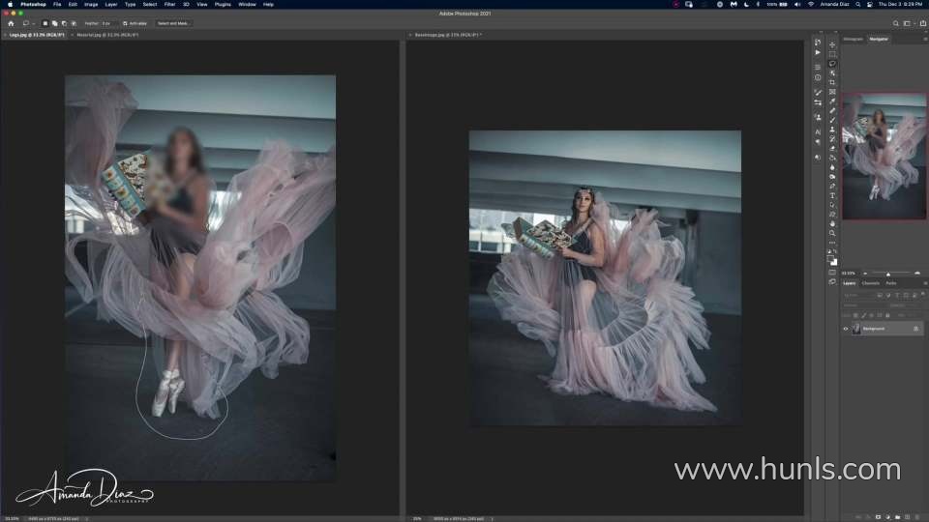Viewport: 929px width, 522px height.
Task: Toggle Quick Mask mode icon
Action: 832,273
